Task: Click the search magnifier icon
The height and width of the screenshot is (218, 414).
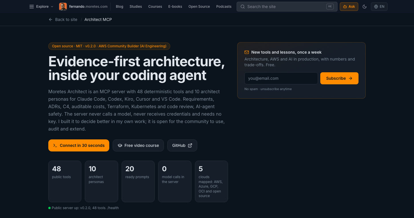Action: point(243,7)
